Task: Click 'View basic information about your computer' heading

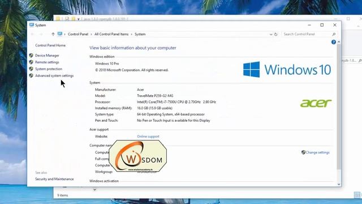Action: click(x=133, y=48)
